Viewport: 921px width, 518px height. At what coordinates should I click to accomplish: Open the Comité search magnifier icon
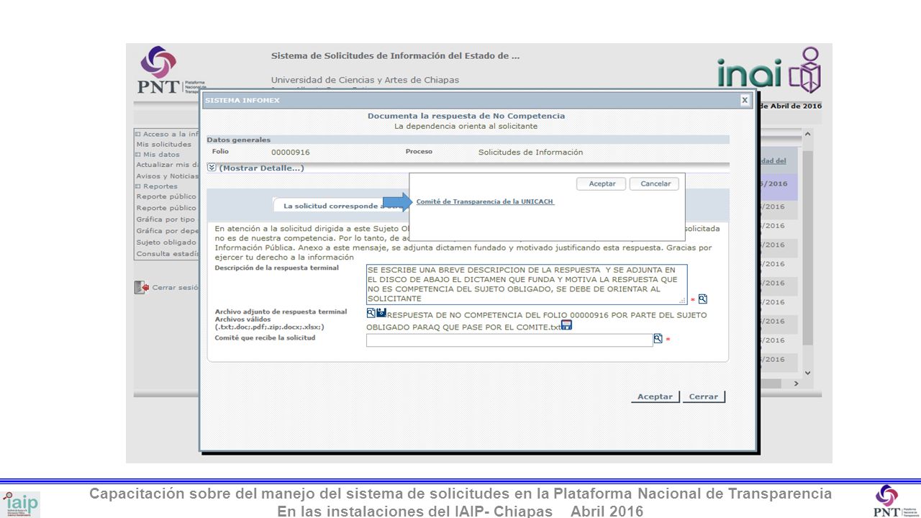658,338
